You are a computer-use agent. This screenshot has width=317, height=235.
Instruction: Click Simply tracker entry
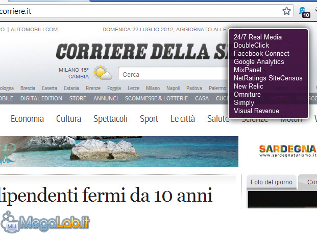244,103
